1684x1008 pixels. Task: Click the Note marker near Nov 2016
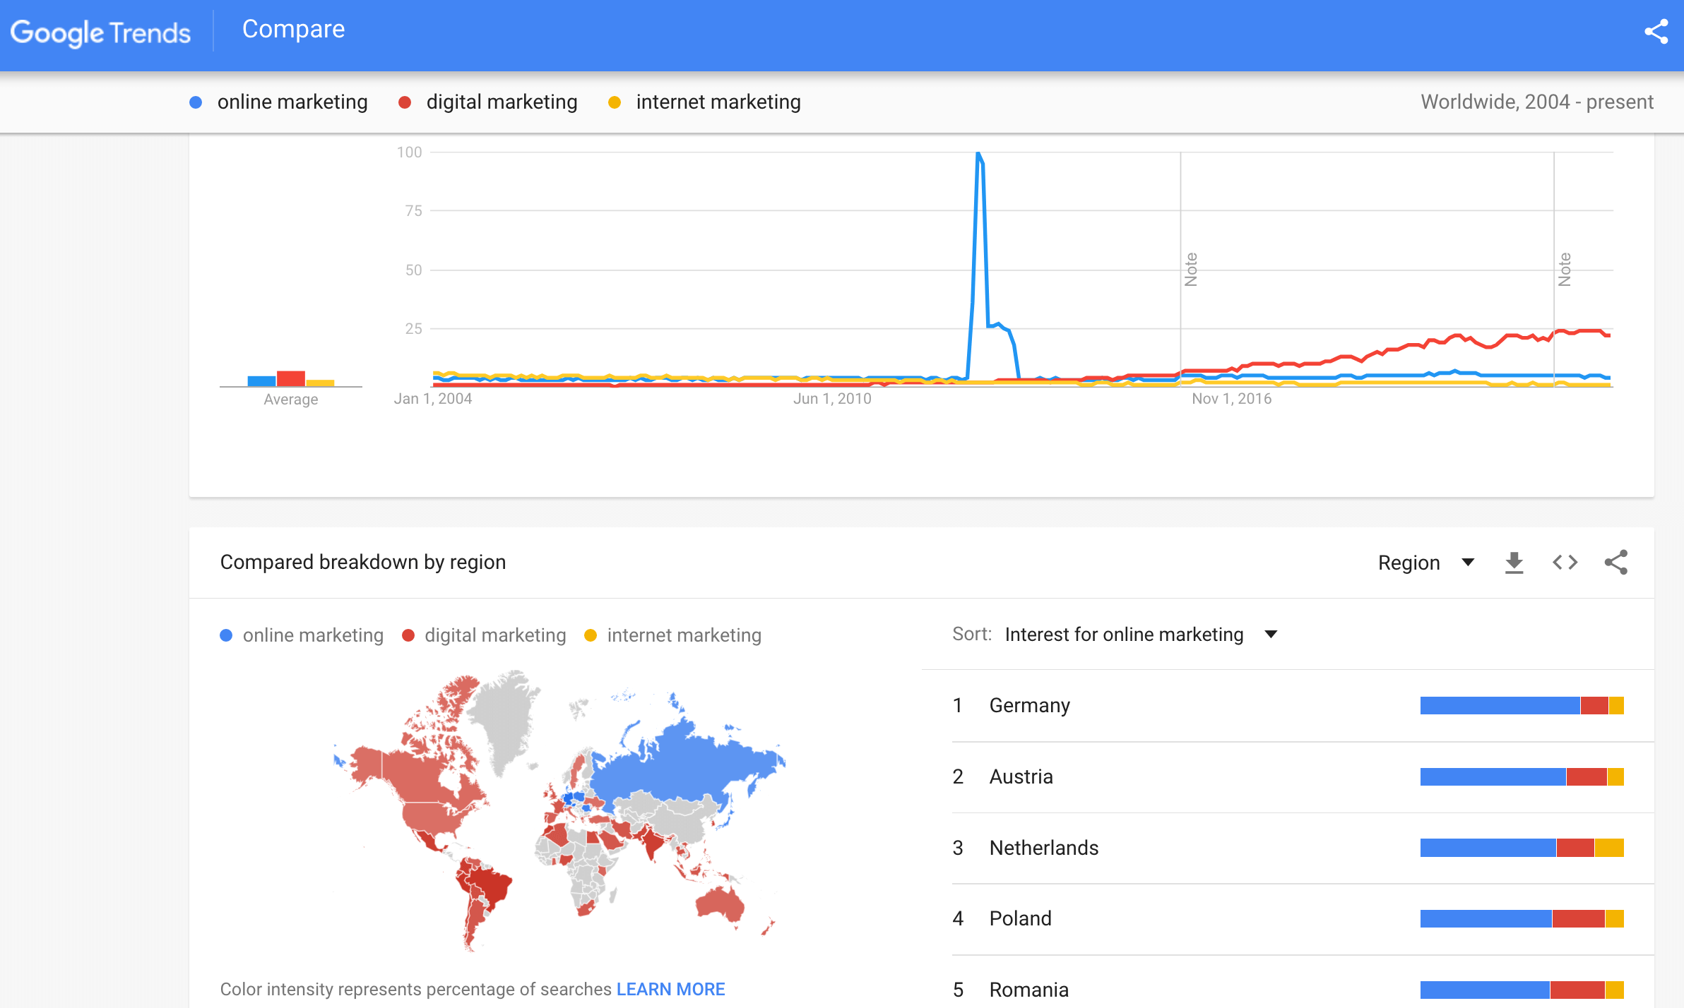coord(1191,269)
